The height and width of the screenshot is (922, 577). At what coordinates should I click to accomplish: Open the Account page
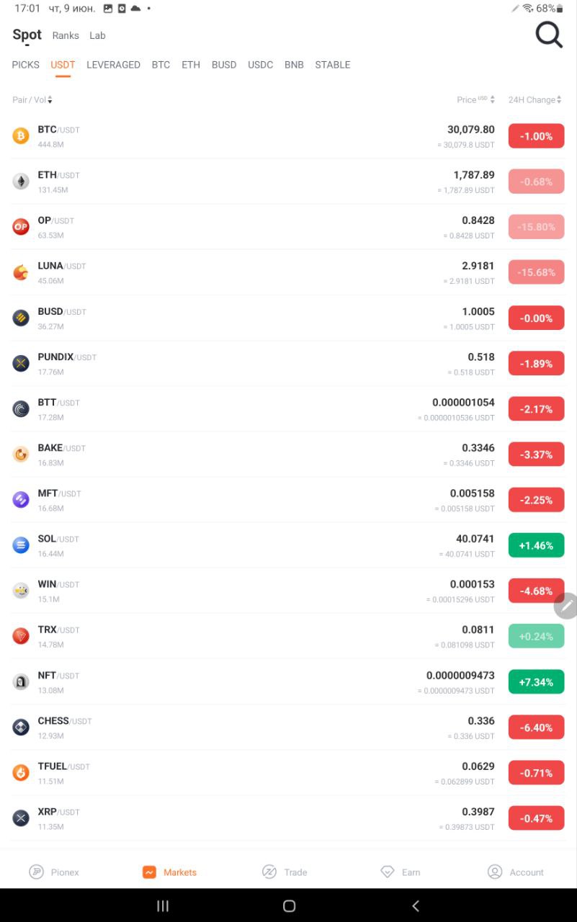click(515, 872)
